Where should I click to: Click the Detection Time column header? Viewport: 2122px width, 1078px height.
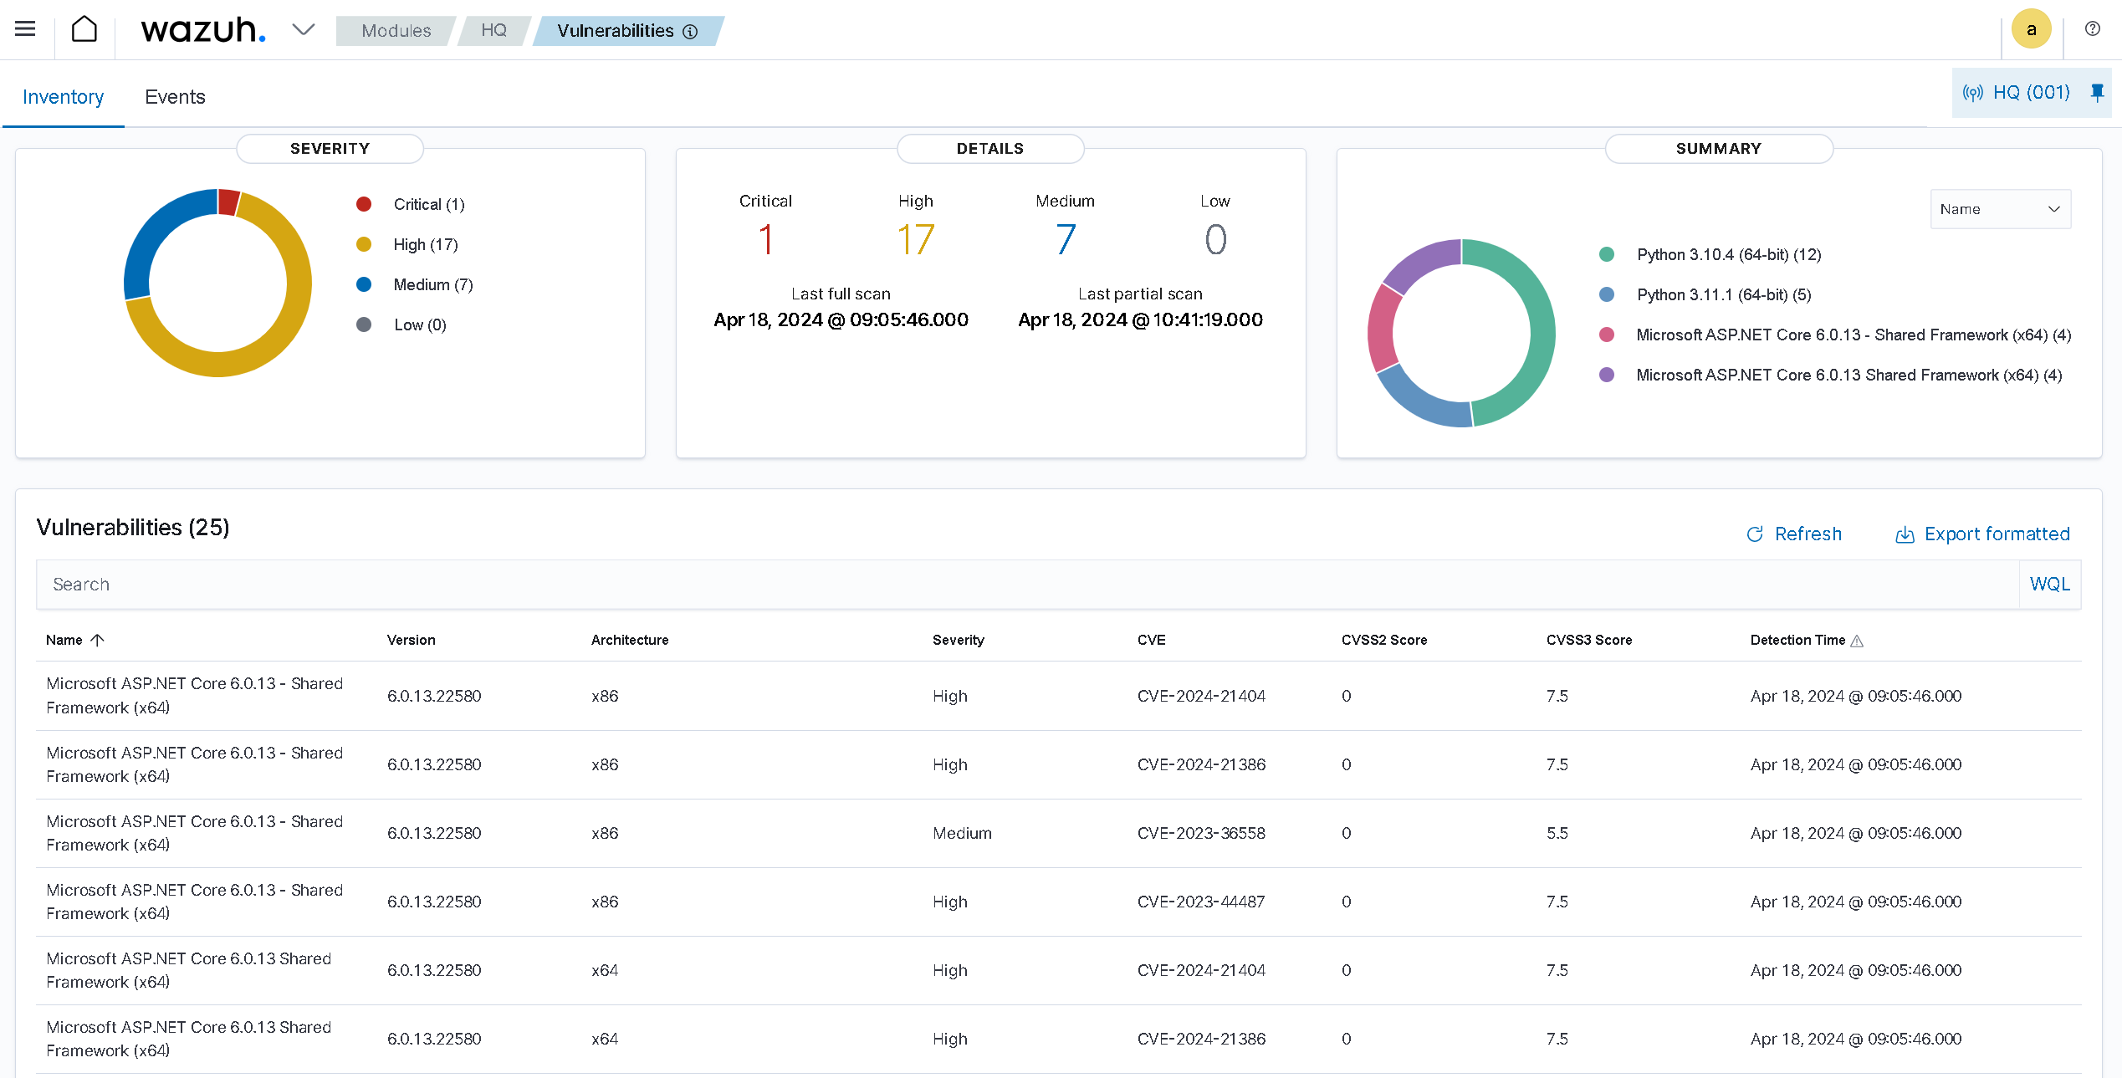tap(1797, 640)
